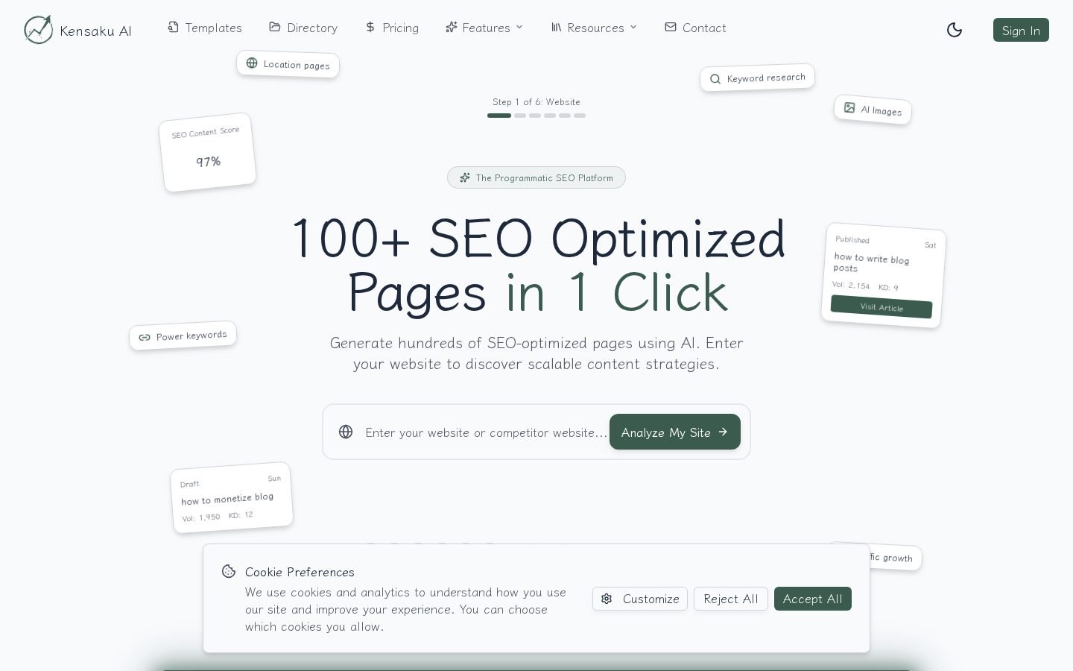Go to the Pricing page

pos(392,28)
